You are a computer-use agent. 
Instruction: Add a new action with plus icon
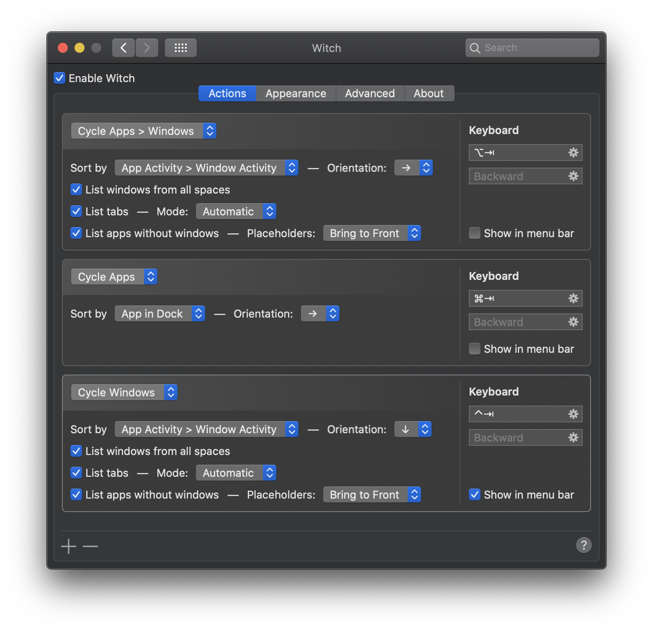click(x=69, y=546)
